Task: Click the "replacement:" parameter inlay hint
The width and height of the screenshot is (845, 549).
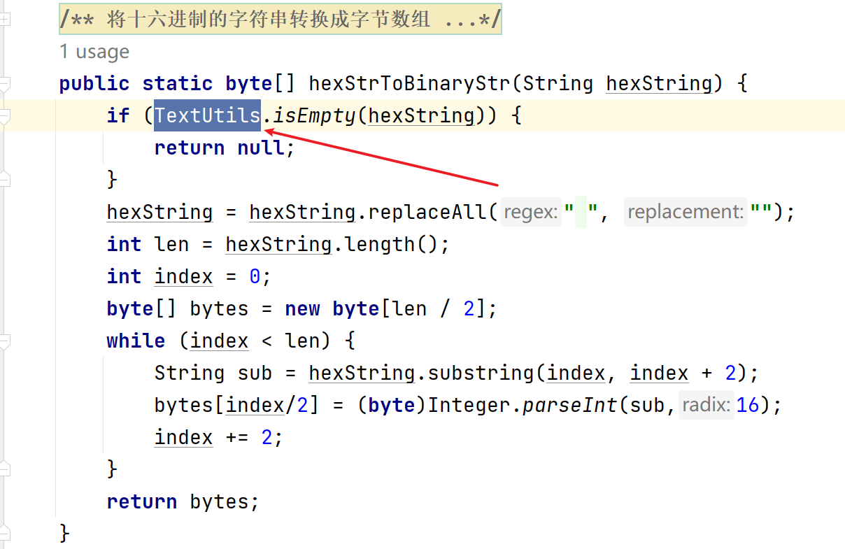Action: pyautogui.click(x=685, y=212)
